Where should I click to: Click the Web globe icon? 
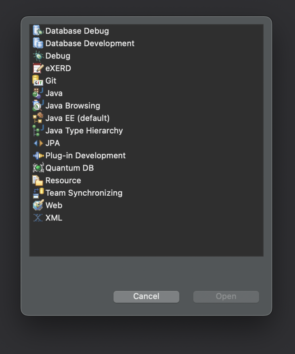(38, 205)
